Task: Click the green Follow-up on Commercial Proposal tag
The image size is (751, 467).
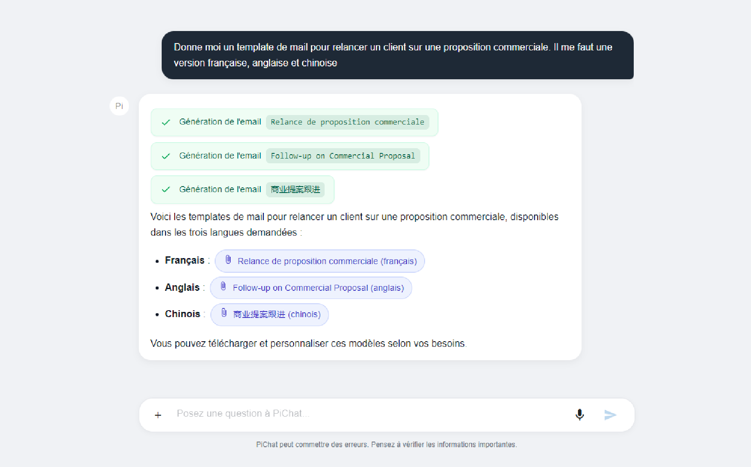Action: point(343,156)
